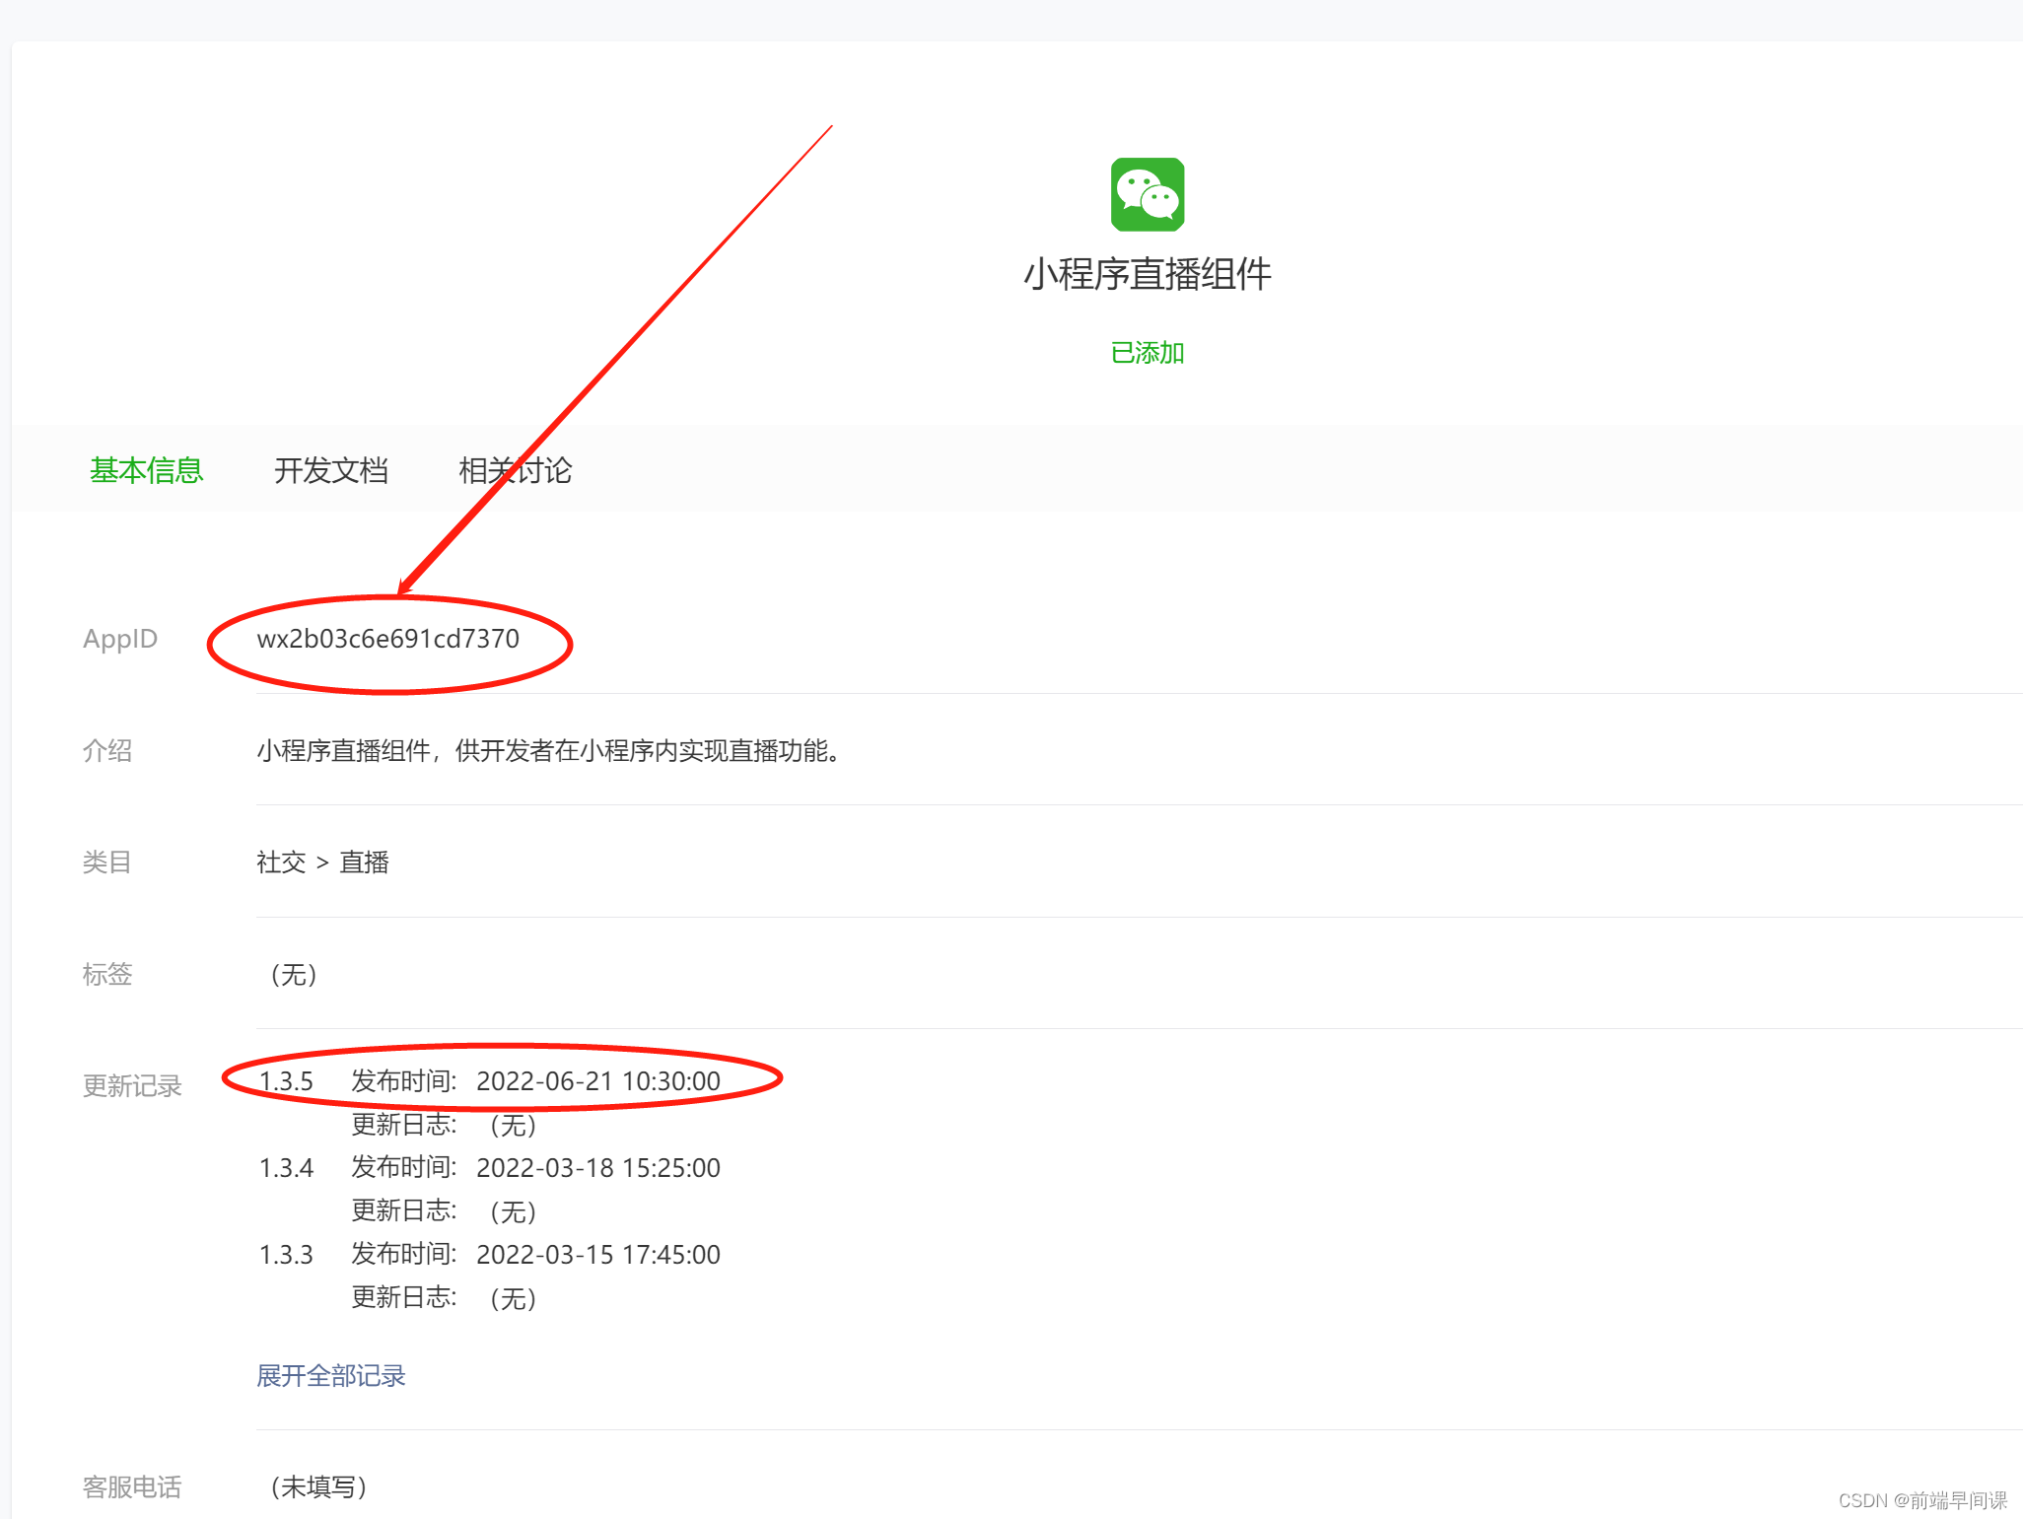Click version 1.3.3 update record
The width and height of the screenshot is (2023, 1519).
[286, 1255]
